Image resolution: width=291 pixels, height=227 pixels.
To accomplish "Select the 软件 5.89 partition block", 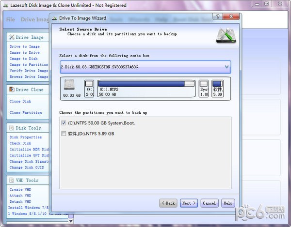I will pyautogui.click(x=217, y=89).
